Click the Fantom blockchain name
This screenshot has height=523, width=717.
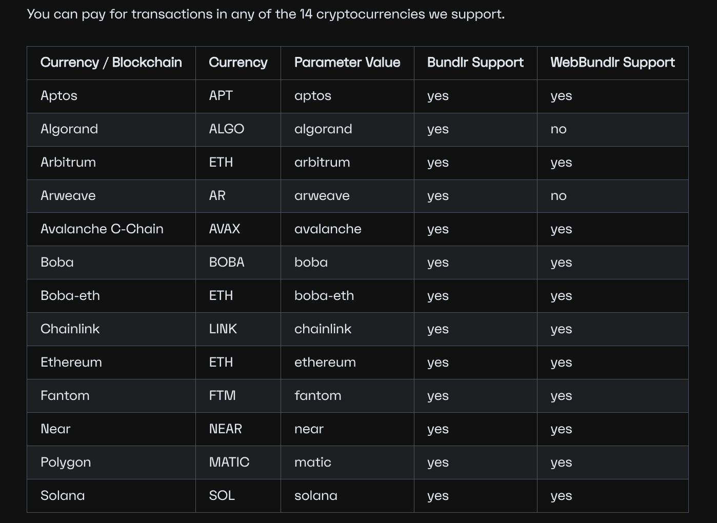click(x=65, y=396)
